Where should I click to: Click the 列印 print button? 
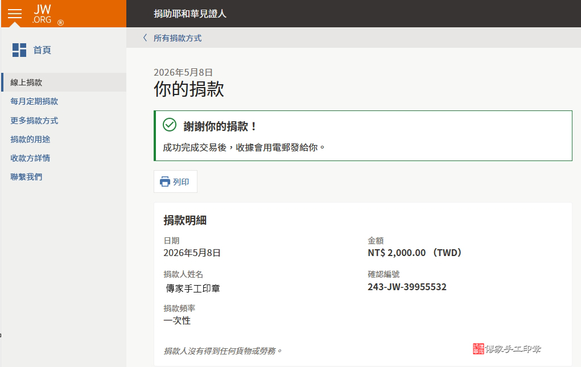(x=175, y=182)
